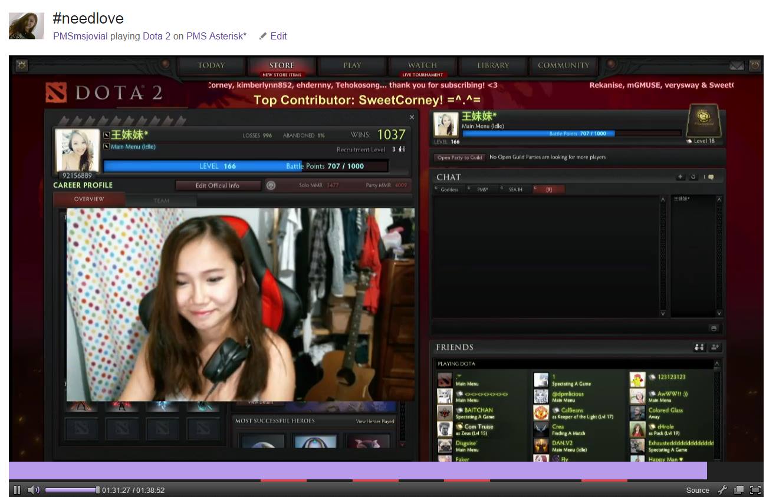Click Open Party to Guild button
This screenshot has height=497, width=766.
(x=459, y=157)
